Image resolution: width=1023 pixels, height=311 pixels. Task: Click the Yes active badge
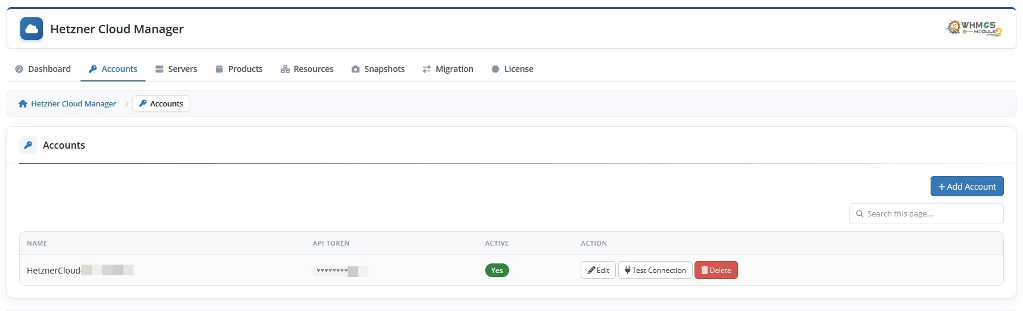497,270
